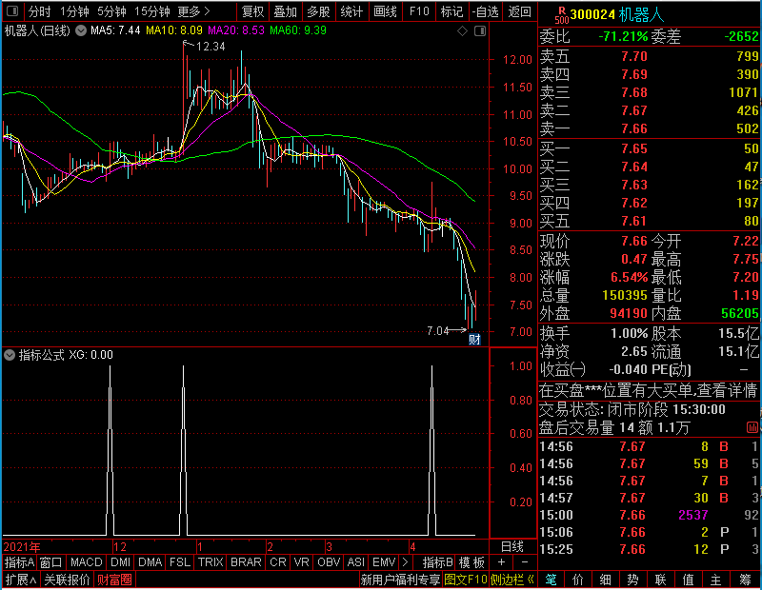Click the plus button to add a sub-window

(x=502, y=562)
